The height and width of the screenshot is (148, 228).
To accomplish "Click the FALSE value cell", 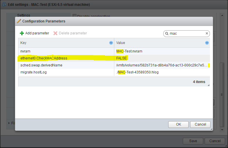I will (x=122, y=58).
